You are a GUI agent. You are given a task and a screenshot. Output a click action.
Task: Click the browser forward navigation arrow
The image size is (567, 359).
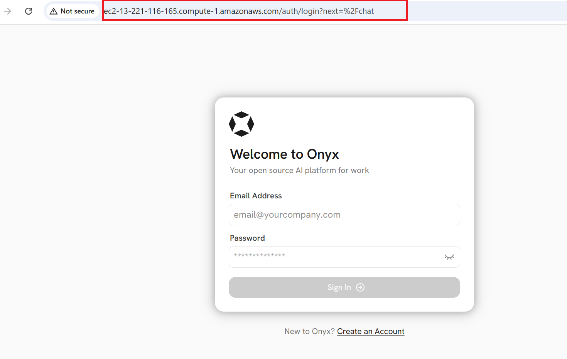pyautogui.click(x=8, y=11)
